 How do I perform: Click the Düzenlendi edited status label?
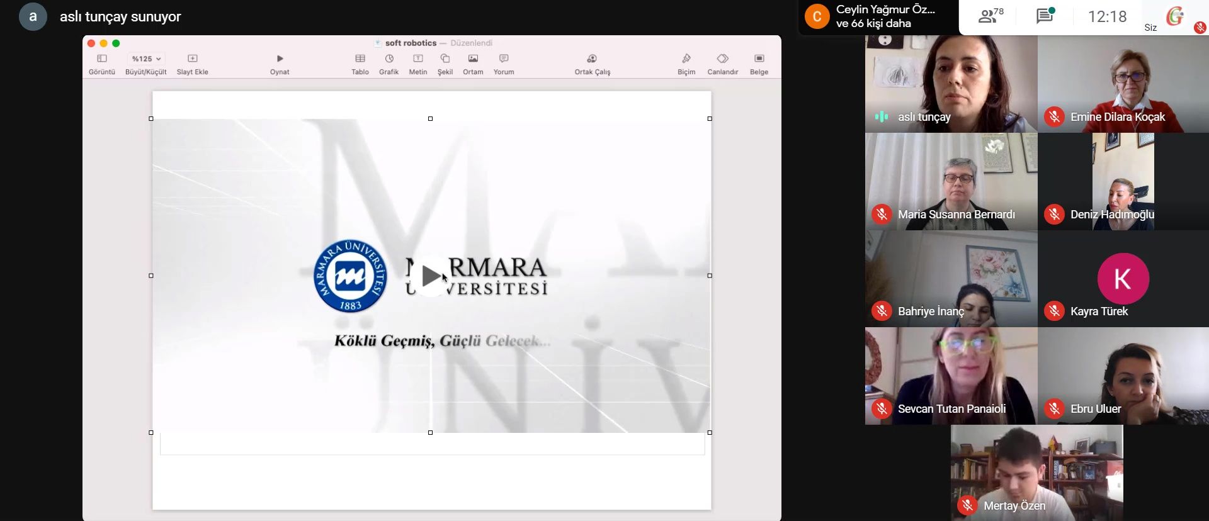471,43
